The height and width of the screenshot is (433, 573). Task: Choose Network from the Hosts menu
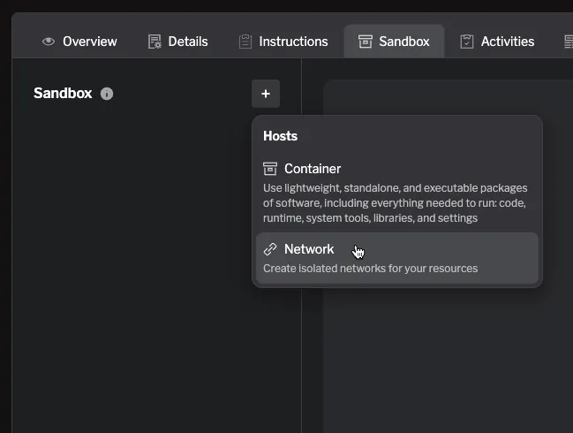point(396,258)
